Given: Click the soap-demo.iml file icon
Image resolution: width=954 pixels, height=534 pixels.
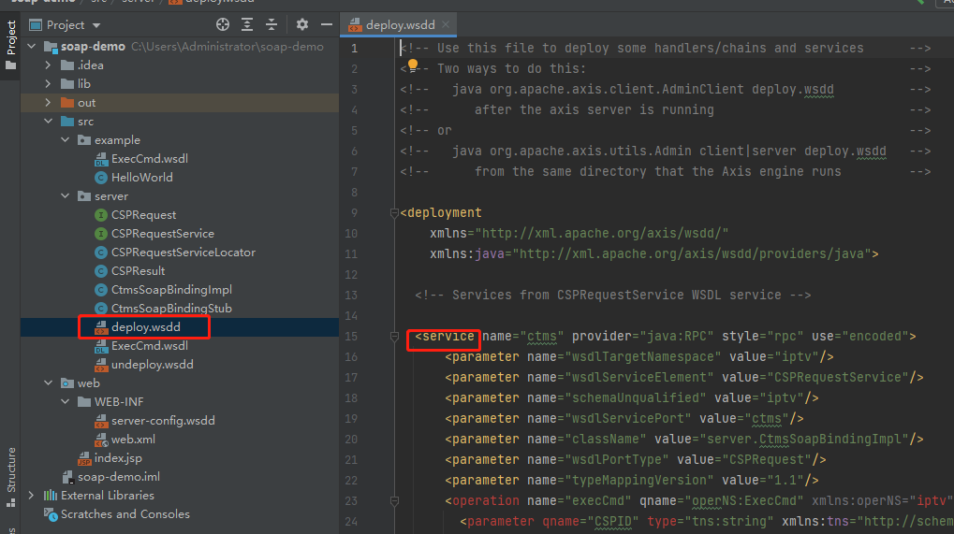Looking at the screenshot, I should (x=68, y=477).
